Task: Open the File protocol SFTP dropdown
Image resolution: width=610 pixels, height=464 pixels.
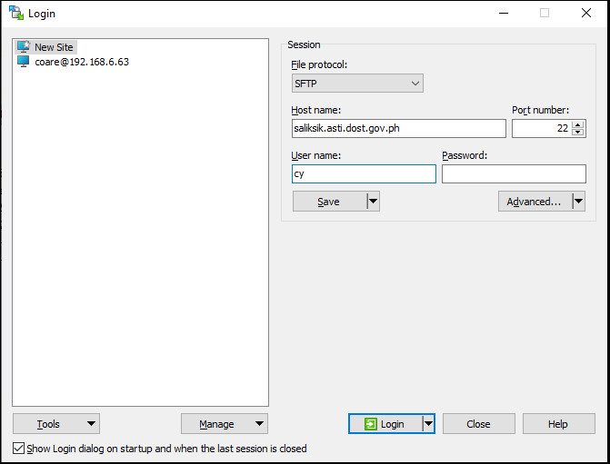Action: (x=357, y=84)
